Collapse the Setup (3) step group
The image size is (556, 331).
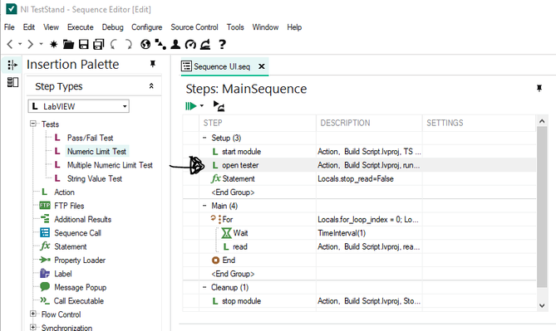pyautogui.click(x=204, y=138)
